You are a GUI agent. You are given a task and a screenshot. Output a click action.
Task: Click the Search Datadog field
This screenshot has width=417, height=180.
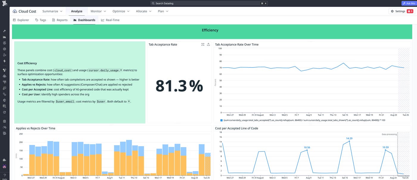coord(209,3)
